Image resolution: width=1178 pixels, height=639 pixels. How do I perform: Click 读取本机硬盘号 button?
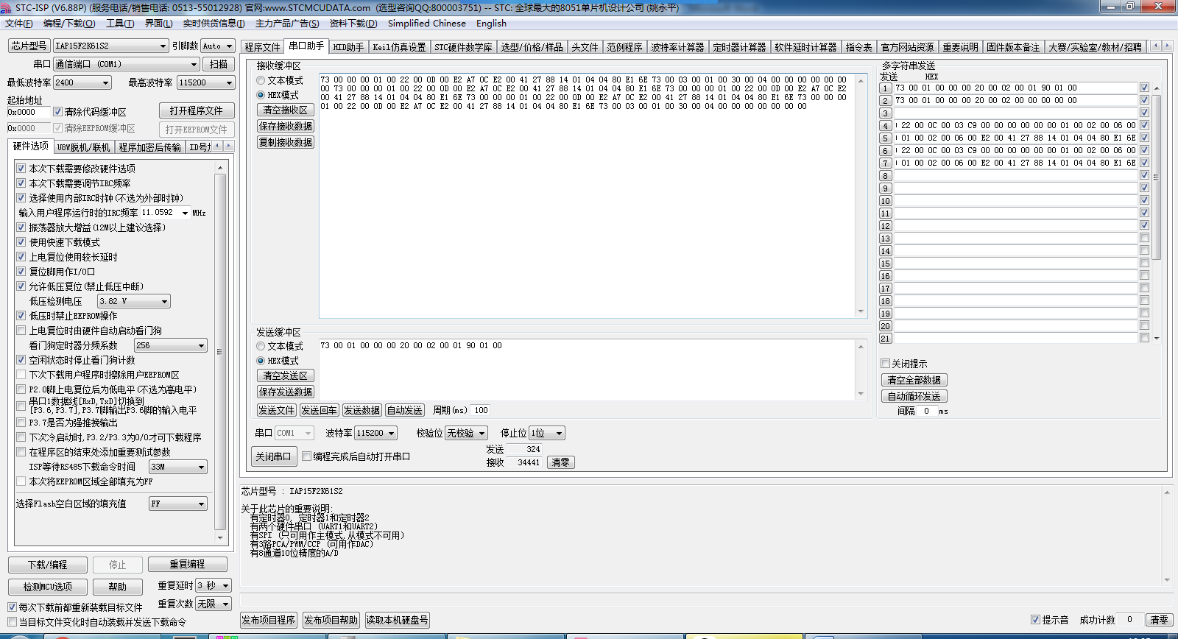(x=397, y=620)
